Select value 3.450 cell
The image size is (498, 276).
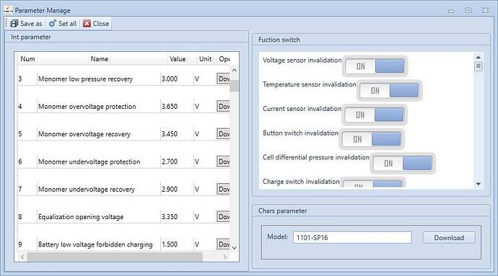click(x=170, y=134)
